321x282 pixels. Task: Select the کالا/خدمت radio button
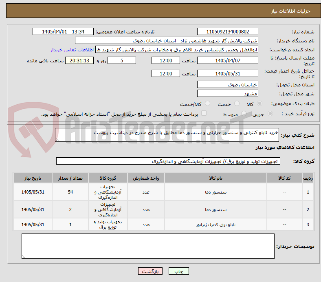pyautogui.click(x=208, y=104)
